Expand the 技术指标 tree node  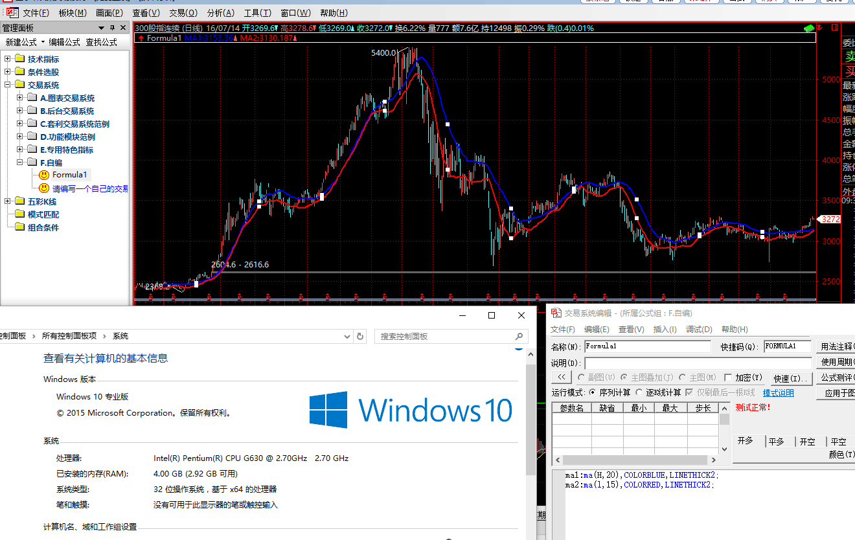click(8, 59)
